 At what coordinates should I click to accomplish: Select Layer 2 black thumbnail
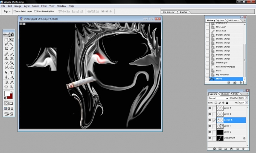pyautogui.click(x=220, y=132)
